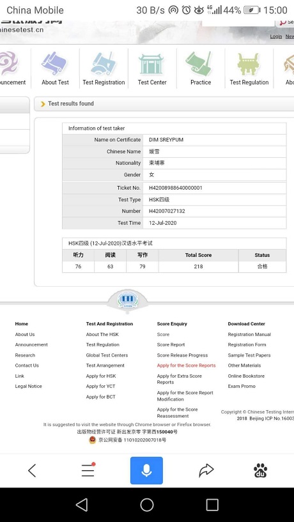The image size is (294, 522).
Task: Open Practice menu label
Action: [201, 82]
